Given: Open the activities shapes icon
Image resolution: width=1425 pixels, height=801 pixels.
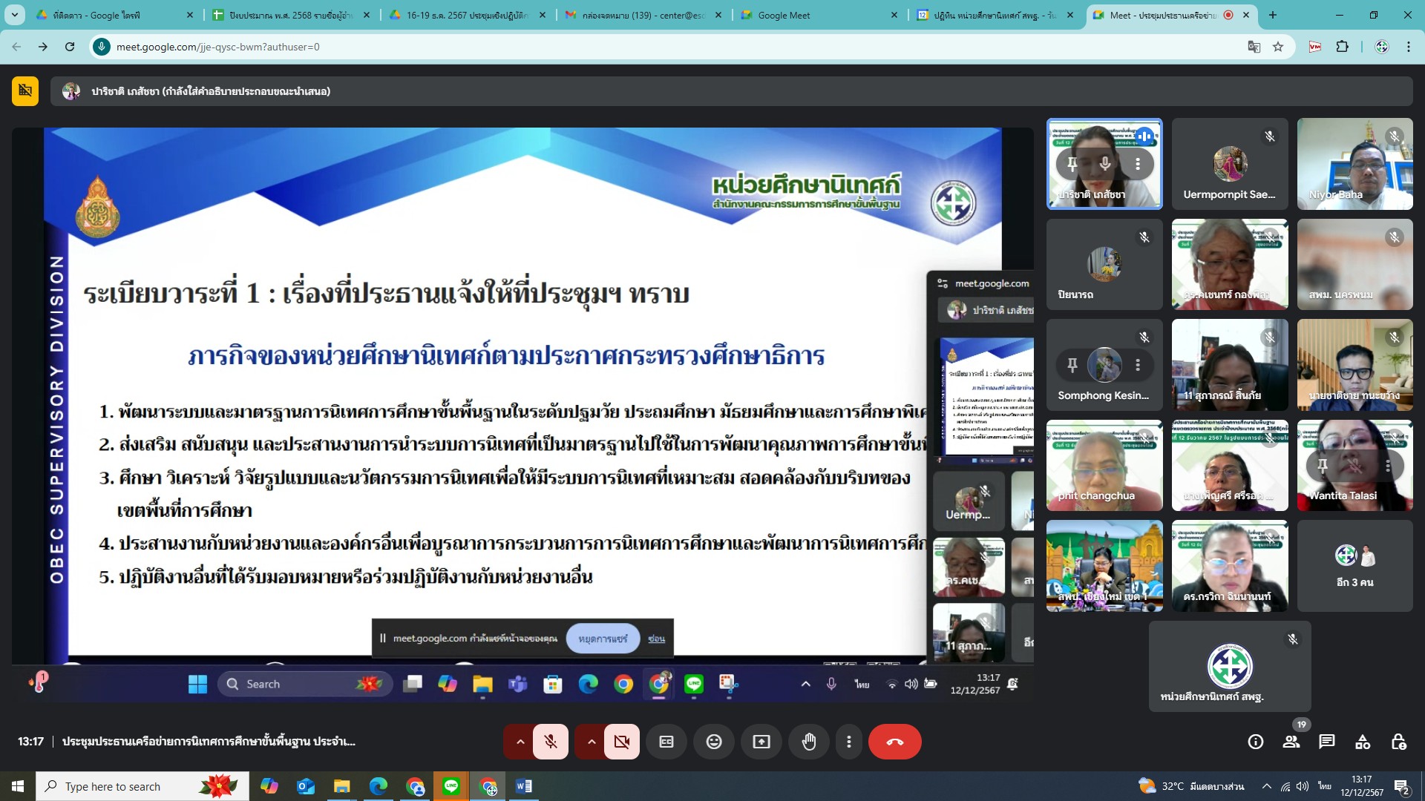Looking at the screenshot, I should tap(1363, 742).
